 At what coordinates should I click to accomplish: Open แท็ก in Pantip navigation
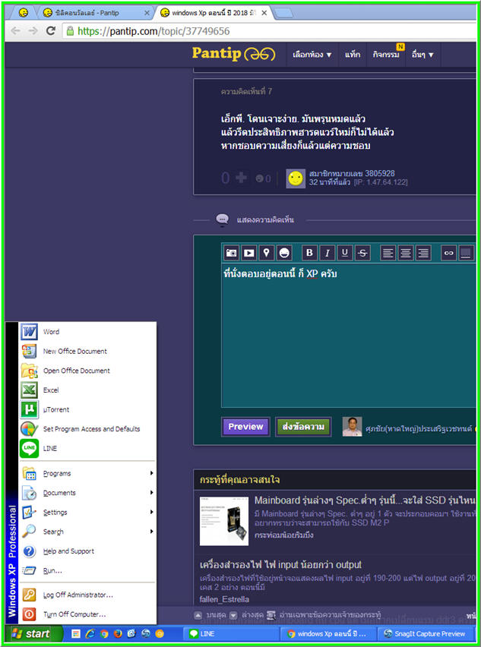pyautogui.click(x=353, y=55)
